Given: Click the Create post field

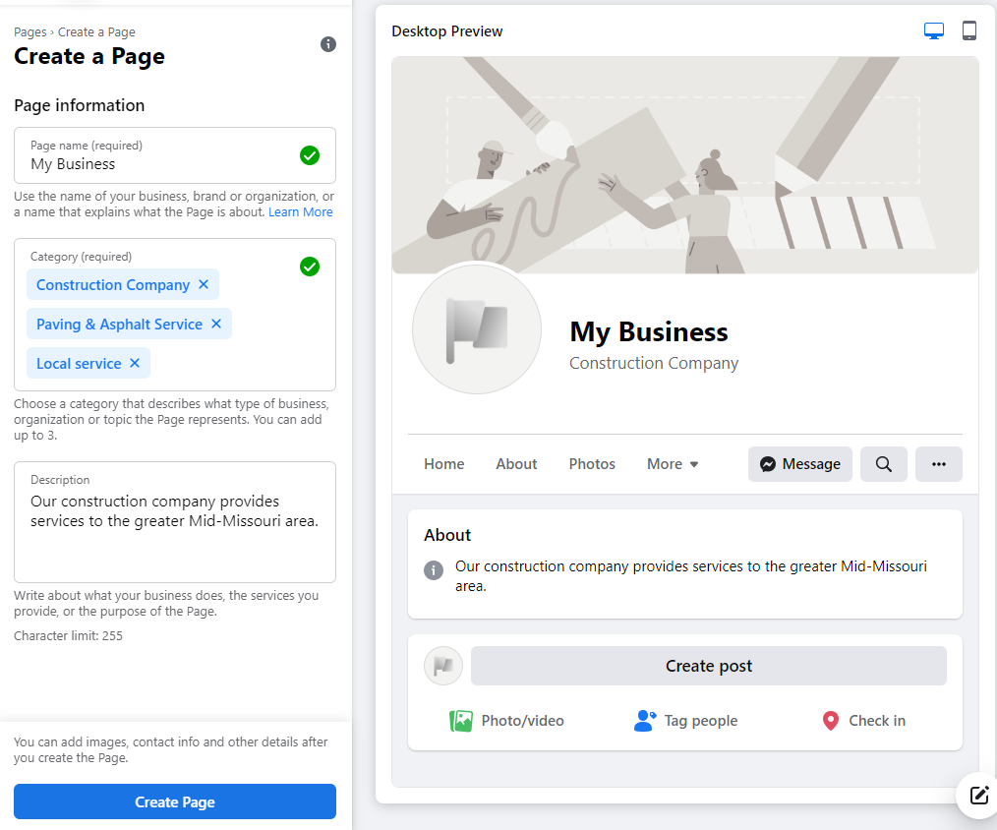Looking at the screenshot, I should pos(708,666).
